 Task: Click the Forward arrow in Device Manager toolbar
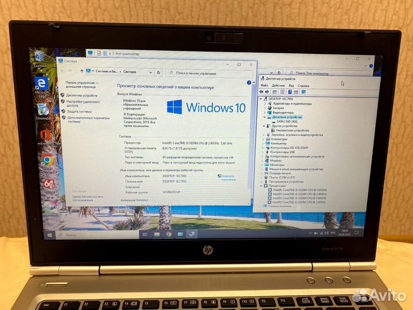267,92
